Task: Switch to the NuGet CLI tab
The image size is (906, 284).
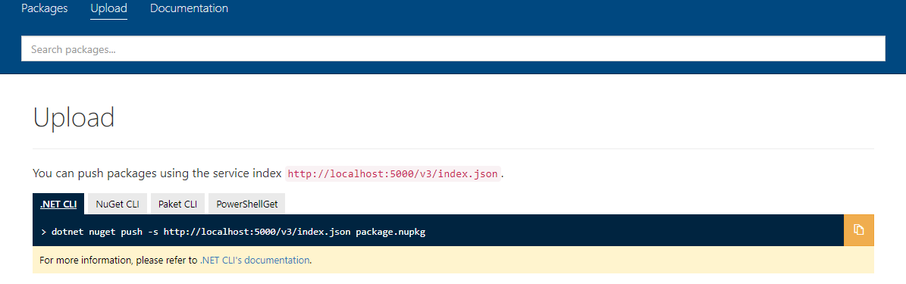Action: [118, 204]
